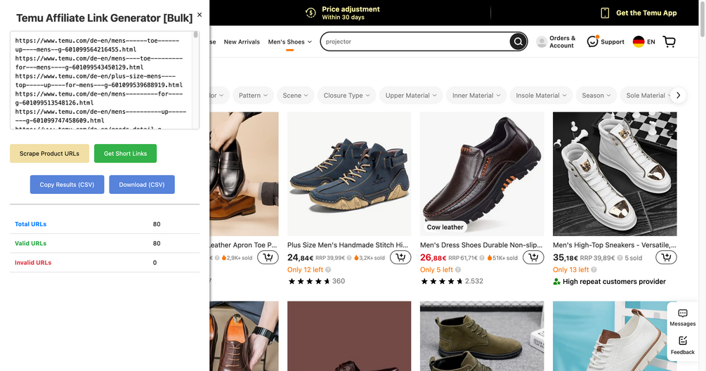Focus the search field containing "projector"
The width and height of the screenshot is (706, 371).
click(414, 42)
